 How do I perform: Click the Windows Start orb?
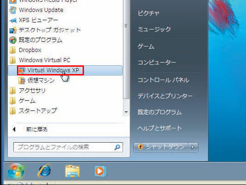(x=16, y=171)
